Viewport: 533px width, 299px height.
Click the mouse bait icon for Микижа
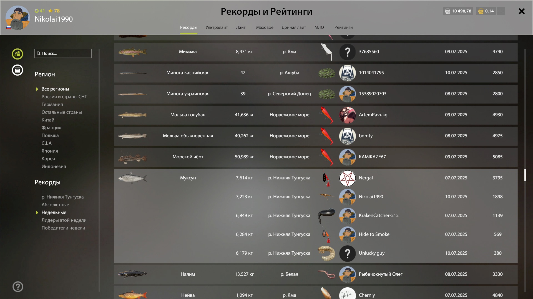[x=326, y=52]
